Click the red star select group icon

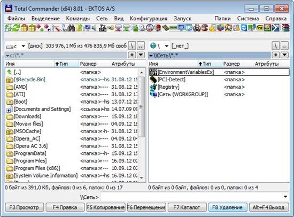(40, 28)
